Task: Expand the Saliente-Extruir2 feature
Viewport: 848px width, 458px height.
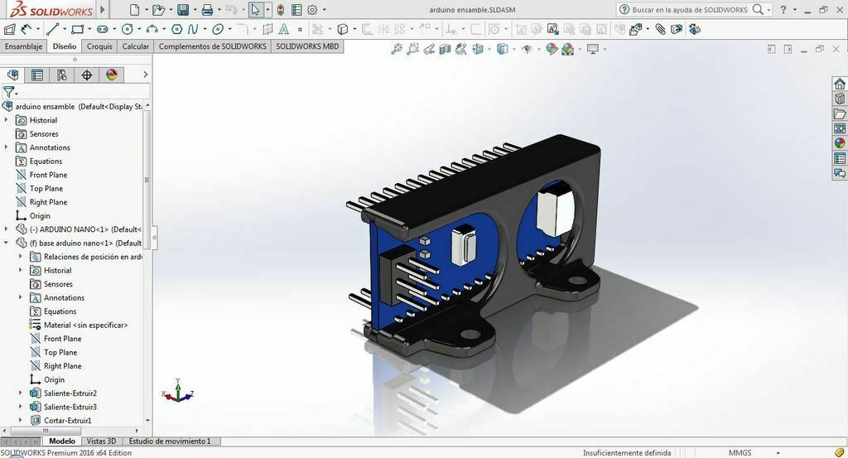Action: point(21,393)
